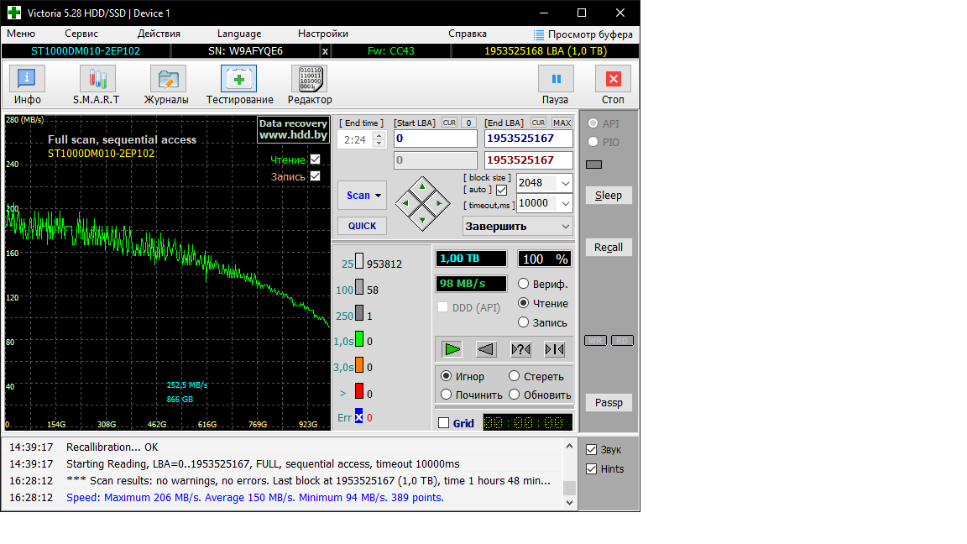Disable the Звук sound checkbox
This screenshot has width=967, height=544.
[592, 450]
